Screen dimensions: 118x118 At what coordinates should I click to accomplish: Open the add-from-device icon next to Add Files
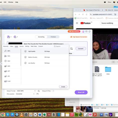click(x=15, y=37)
